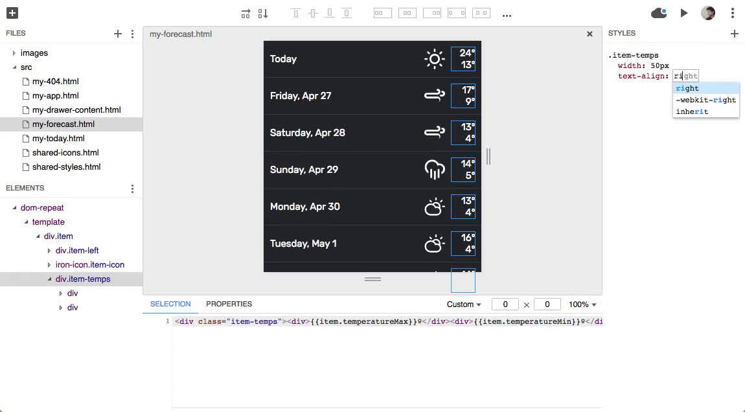Screen dimensions: 745x412
Task: Open the Elements panel three-dot menu
Action: (x=132, y=189)
